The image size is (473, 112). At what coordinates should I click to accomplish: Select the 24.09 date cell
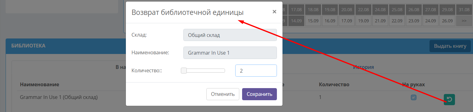pos(431,21)
